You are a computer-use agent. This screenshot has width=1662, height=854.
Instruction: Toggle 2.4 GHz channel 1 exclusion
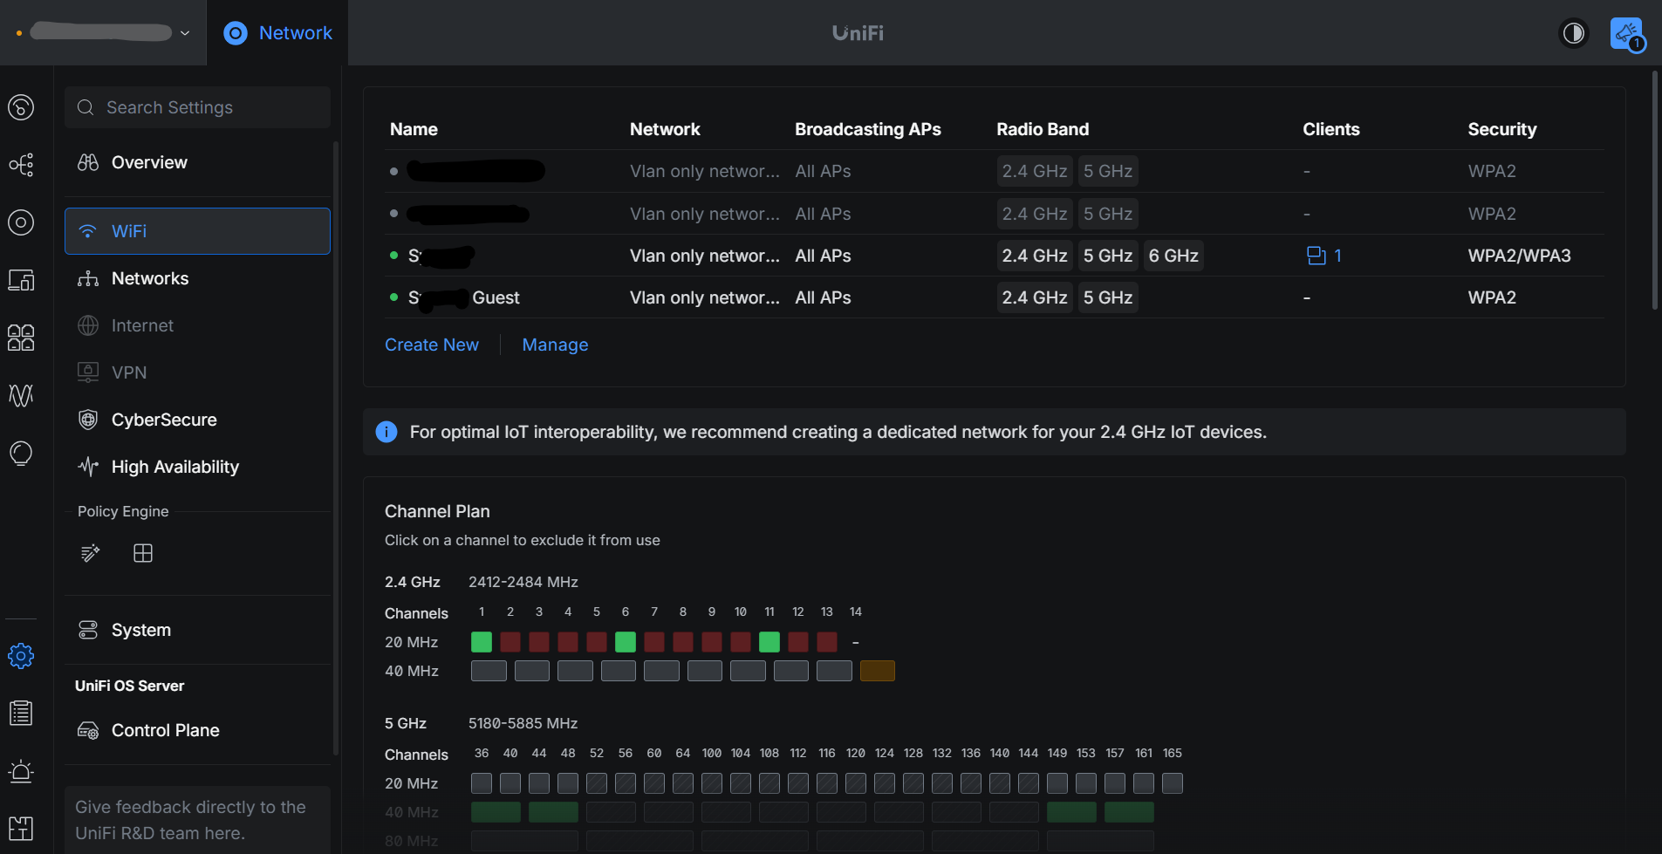(482, 642)
